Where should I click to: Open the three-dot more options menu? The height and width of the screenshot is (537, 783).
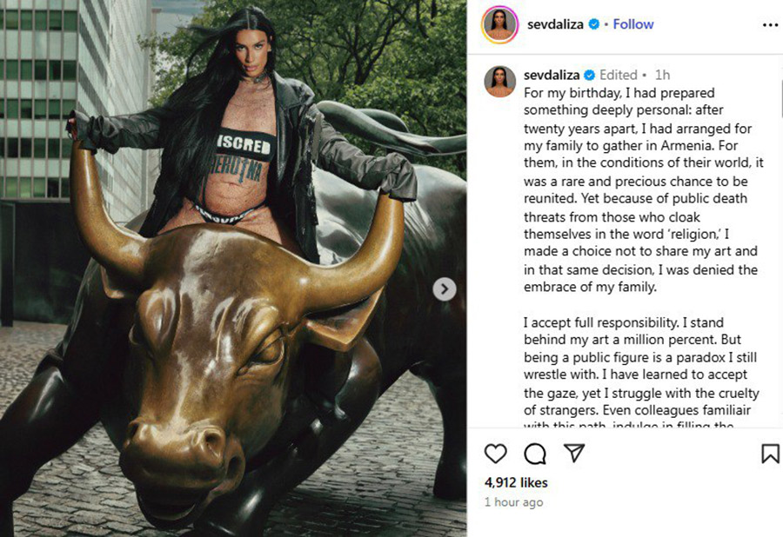point(770,25)
